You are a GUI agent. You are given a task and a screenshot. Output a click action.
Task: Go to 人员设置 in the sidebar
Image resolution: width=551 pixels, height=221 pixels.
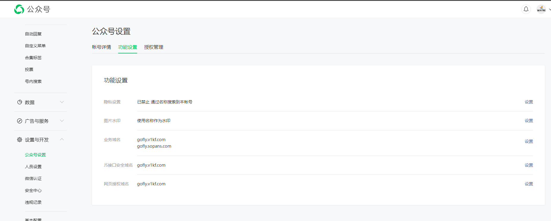tap(33, 167)
